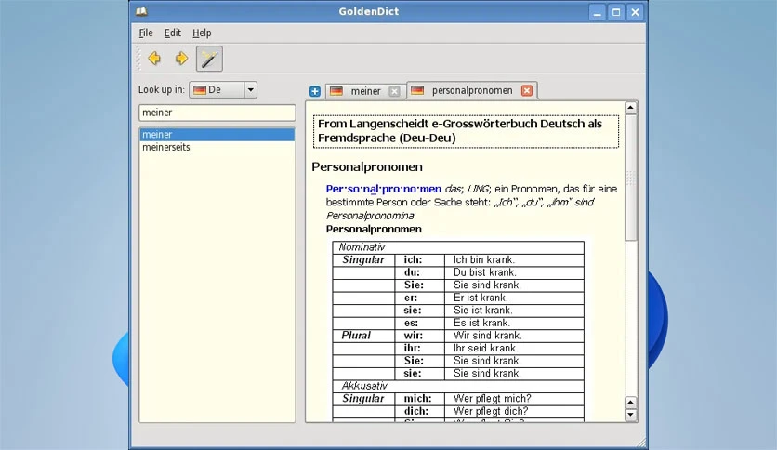The width and height of the screenshot is (777, 450).
Task: Select meinerseits in the word list
Action: [x=217, y=147]
